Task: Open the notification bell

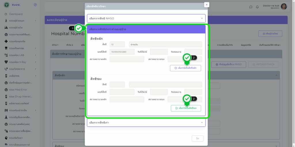Action: 257,7
